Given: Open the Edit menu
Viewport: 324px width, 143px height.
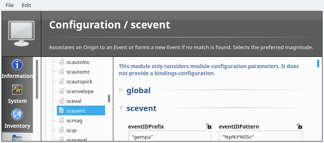Looking at the screenshot, I should point(26,5).
